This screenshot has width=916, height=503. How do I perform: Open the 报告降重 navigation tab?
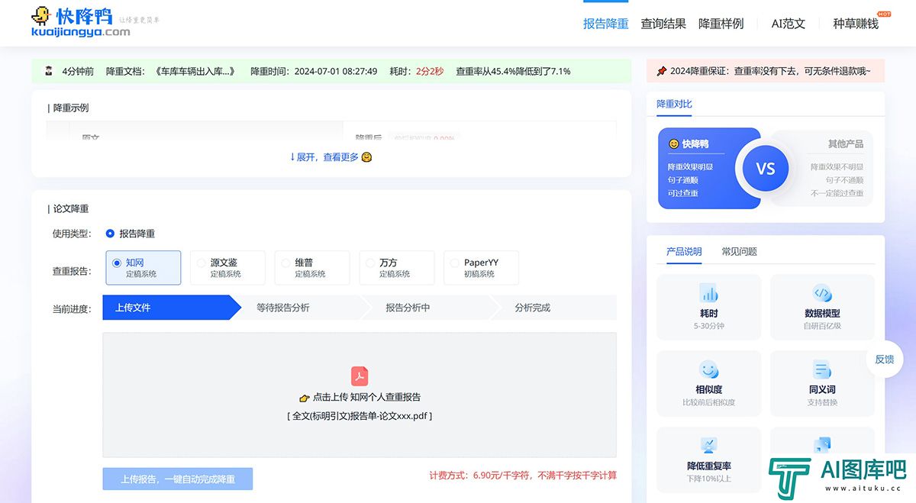[x=605, y=24]
